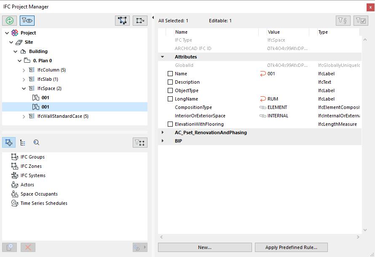Click the filter checked properties icon

(361, 21)
